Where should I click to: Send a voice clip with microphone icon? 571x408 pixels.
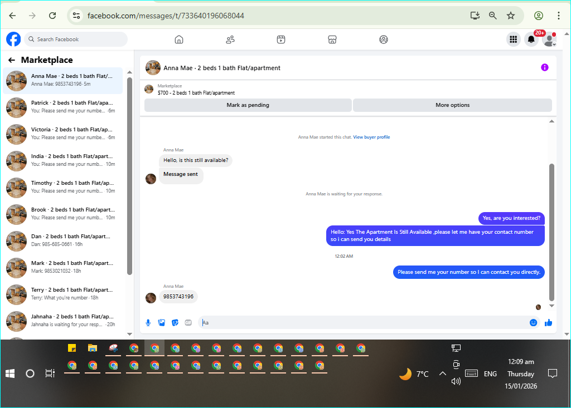click(x=148, y=322)
